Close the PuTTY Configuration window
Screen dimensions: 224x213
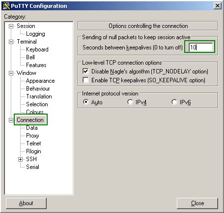click(x=218, y=6)
